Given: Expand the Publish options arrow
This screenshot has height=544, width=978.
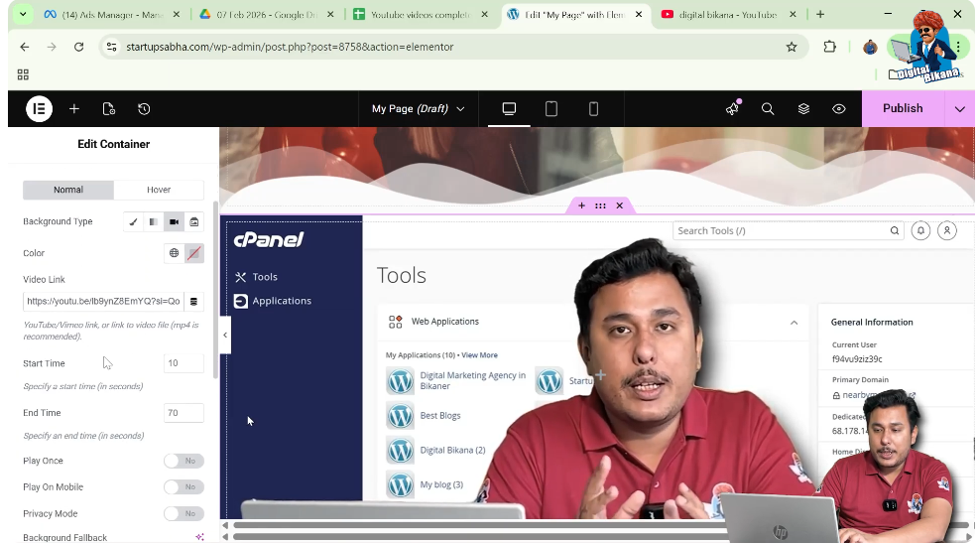Looking at the screenshot, I should coord(959,109).
